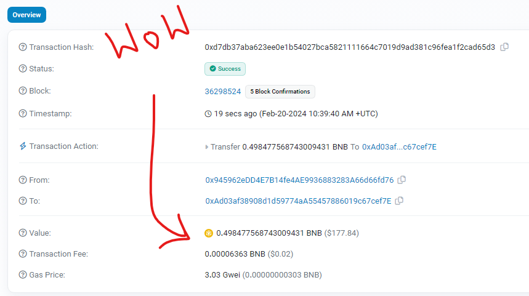
Task: Click help icon next to Status
Action: (x=23, y=69)
